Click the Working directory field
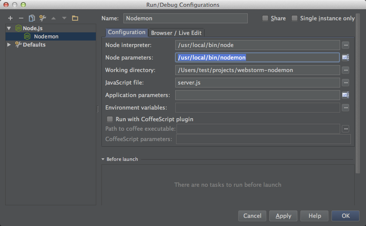 coord(258,70)
